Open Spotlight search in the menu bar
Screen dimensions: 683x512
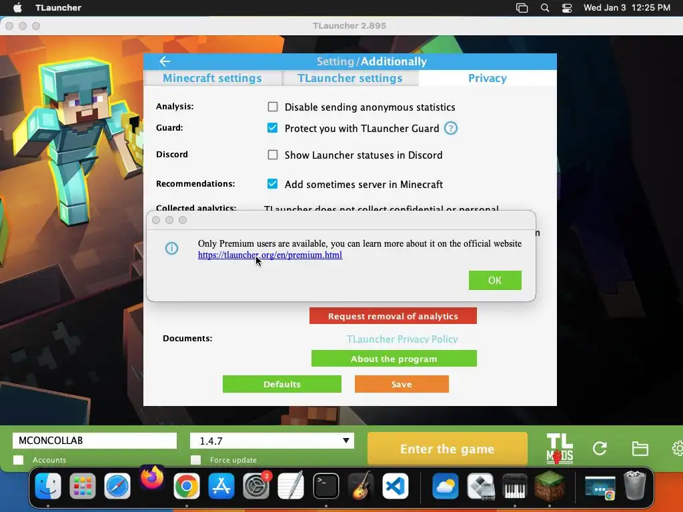point(544,8)
